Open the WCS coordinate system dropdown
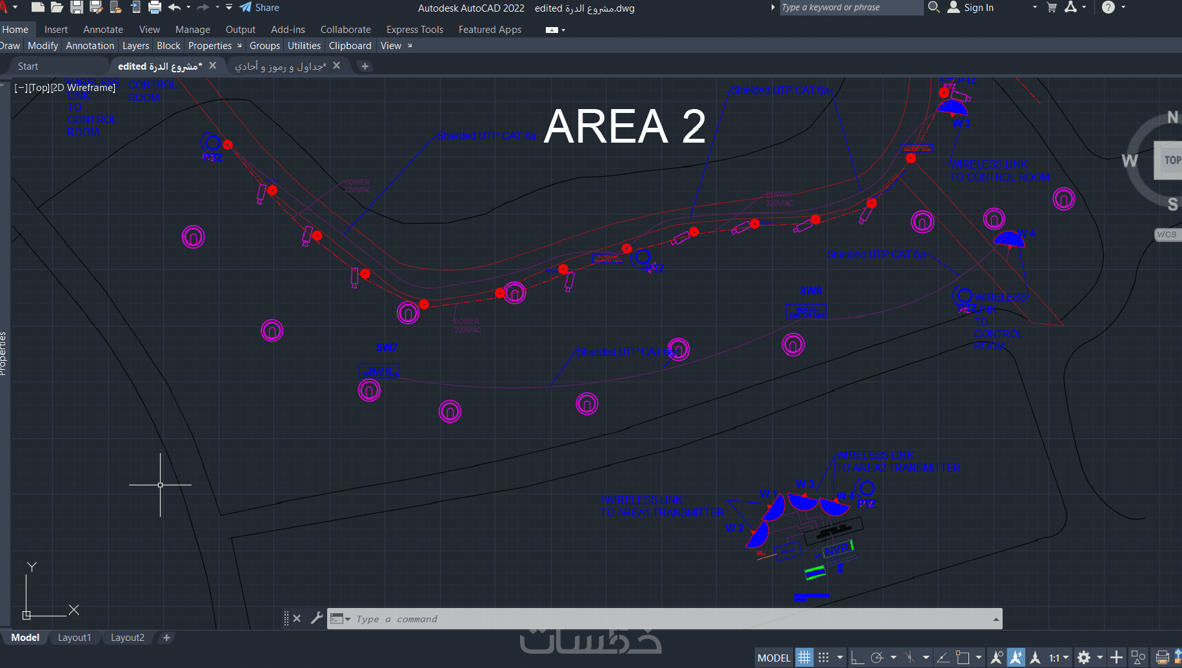Screen dimensions: 1182x668 pos(1167,234)
